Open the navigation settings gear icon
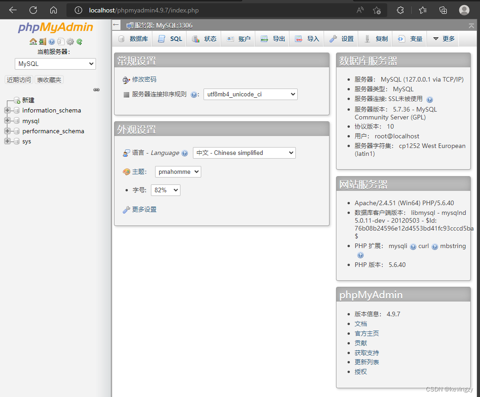480x397 pixels. coord(70,41)
